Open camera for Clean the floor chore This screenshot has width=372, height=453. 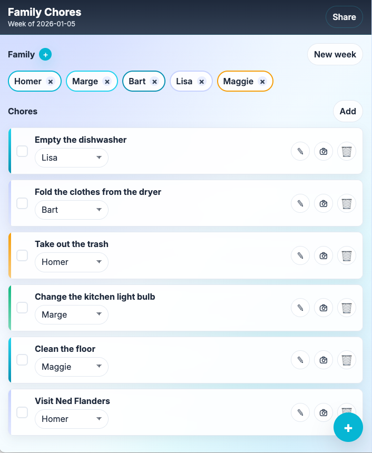(x=324, y=360)
